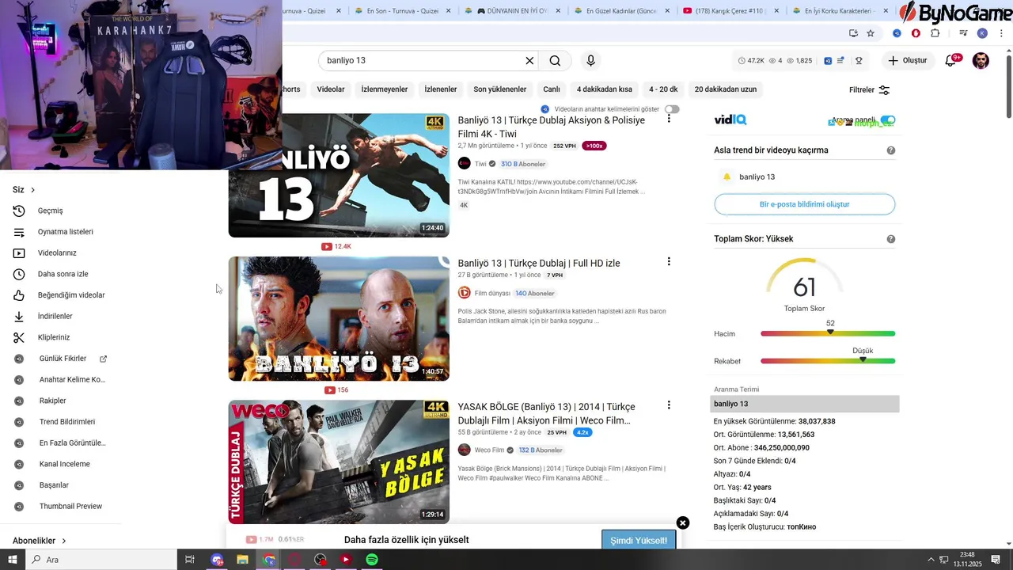Select the 4 - 20 dk filter chip
Image resolution: width=1013 pixels, height=570 pixels.
(x=664, y=89)
